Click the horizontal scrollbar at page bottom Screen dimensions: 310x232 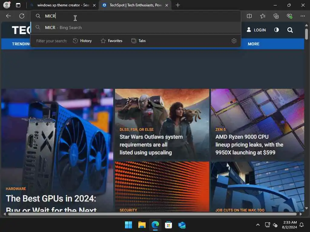[152, 214]
